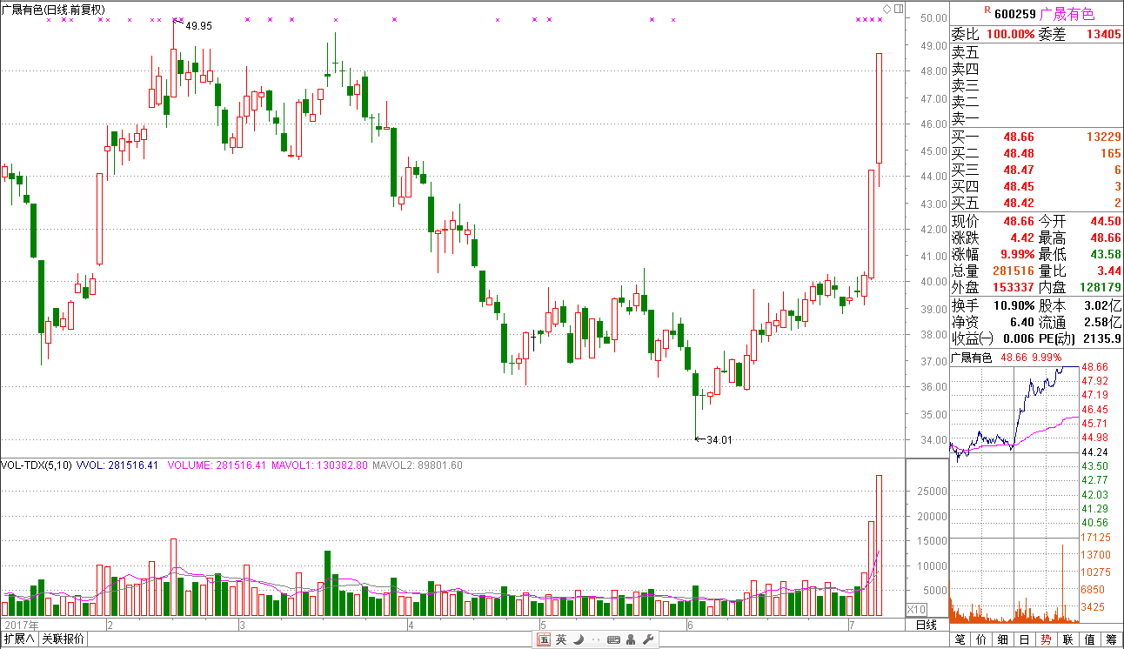Click the PE(动) value 2135.9

click(1102, 338)
